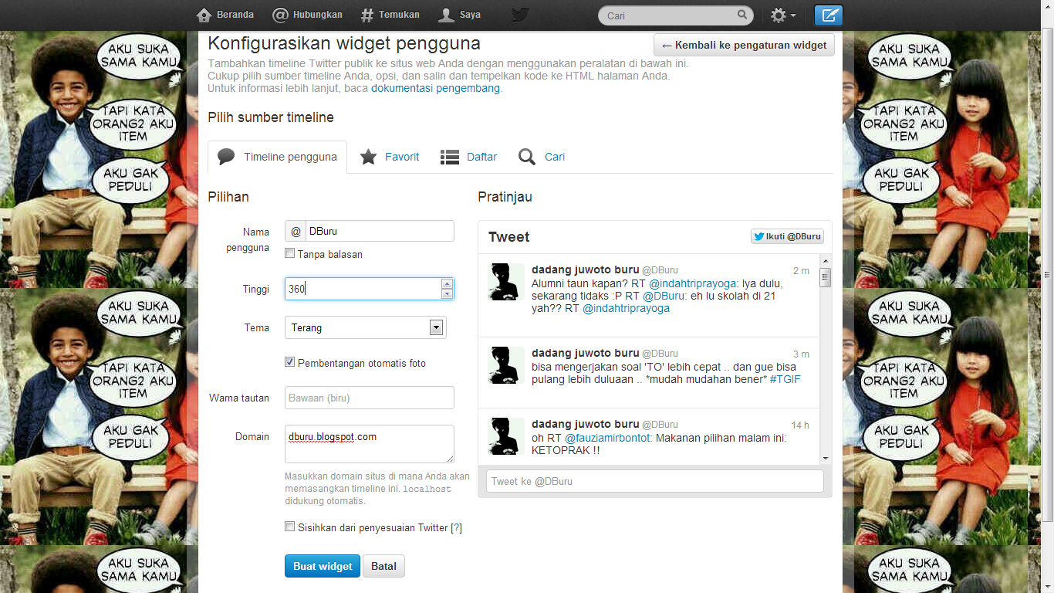Click the 2 m tweet timestamp
This screenshot has height=593, width=1054.
coord(801,271)
